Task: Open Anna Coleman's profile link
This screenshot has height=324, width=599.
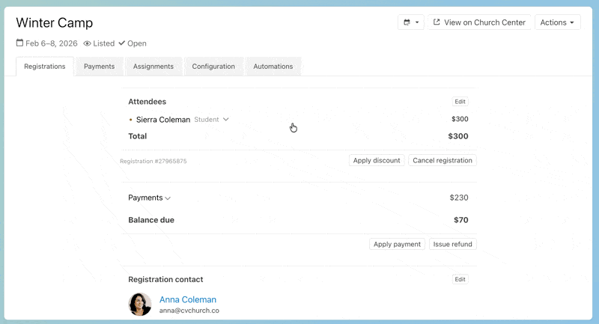Action: (x=187, y=299)
